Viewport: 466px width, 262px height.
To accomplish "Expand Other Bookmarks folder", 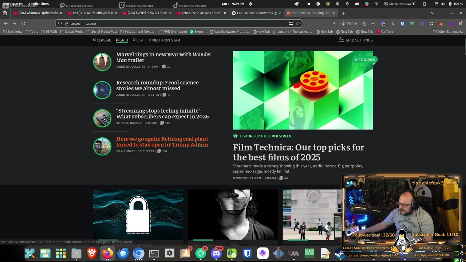I will 448,32.
